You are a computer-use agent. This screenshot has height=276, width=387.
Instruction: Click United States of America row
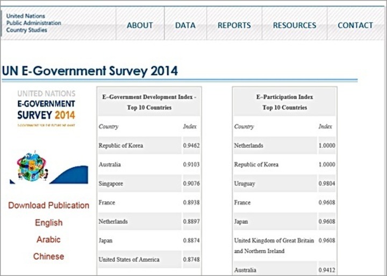(149, 259)
